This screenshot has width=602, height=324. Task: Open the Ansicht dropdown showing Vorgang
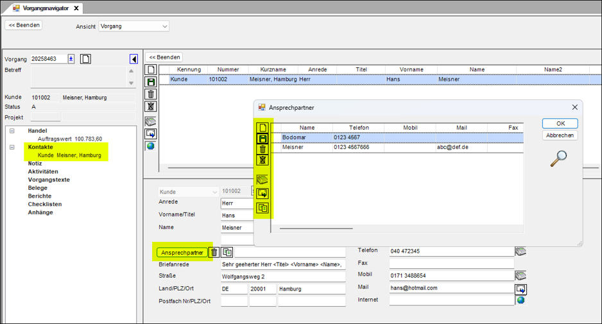(x=133, y=26)
